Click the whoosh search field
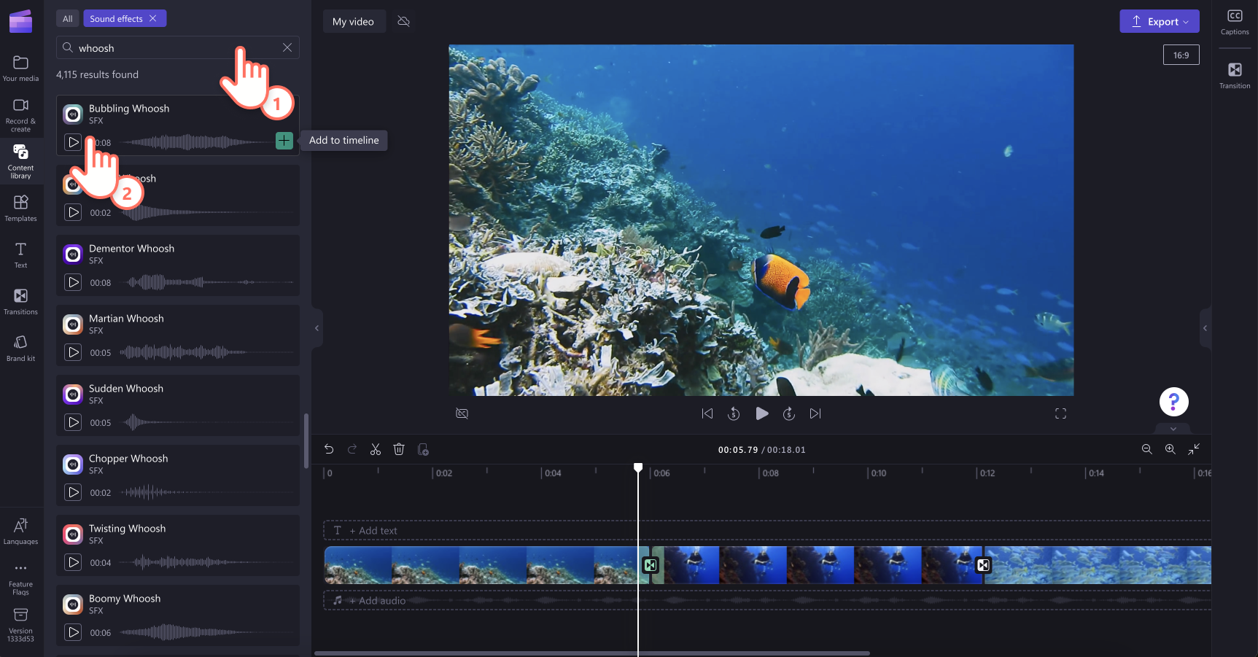The image size is (1258, 657). coord(177,47)
